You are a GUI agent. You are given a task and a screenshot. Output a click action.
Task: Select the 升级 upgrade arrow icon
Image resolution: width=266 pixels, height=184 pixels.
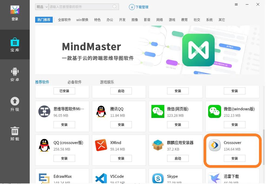point(15,101)
